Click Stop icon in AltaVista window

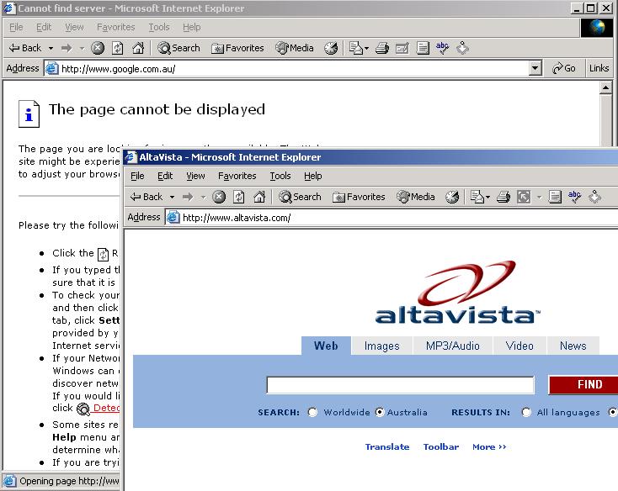219,197
